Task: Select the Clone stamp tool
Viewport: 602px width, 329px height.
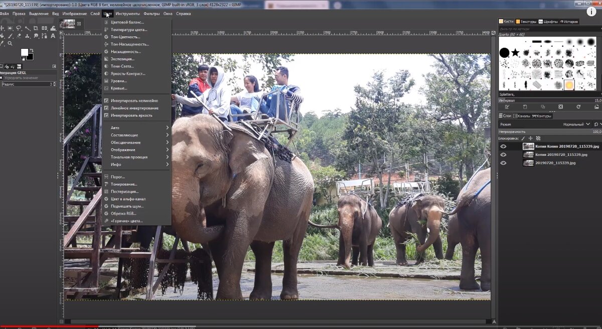Action: coord(27,36)
